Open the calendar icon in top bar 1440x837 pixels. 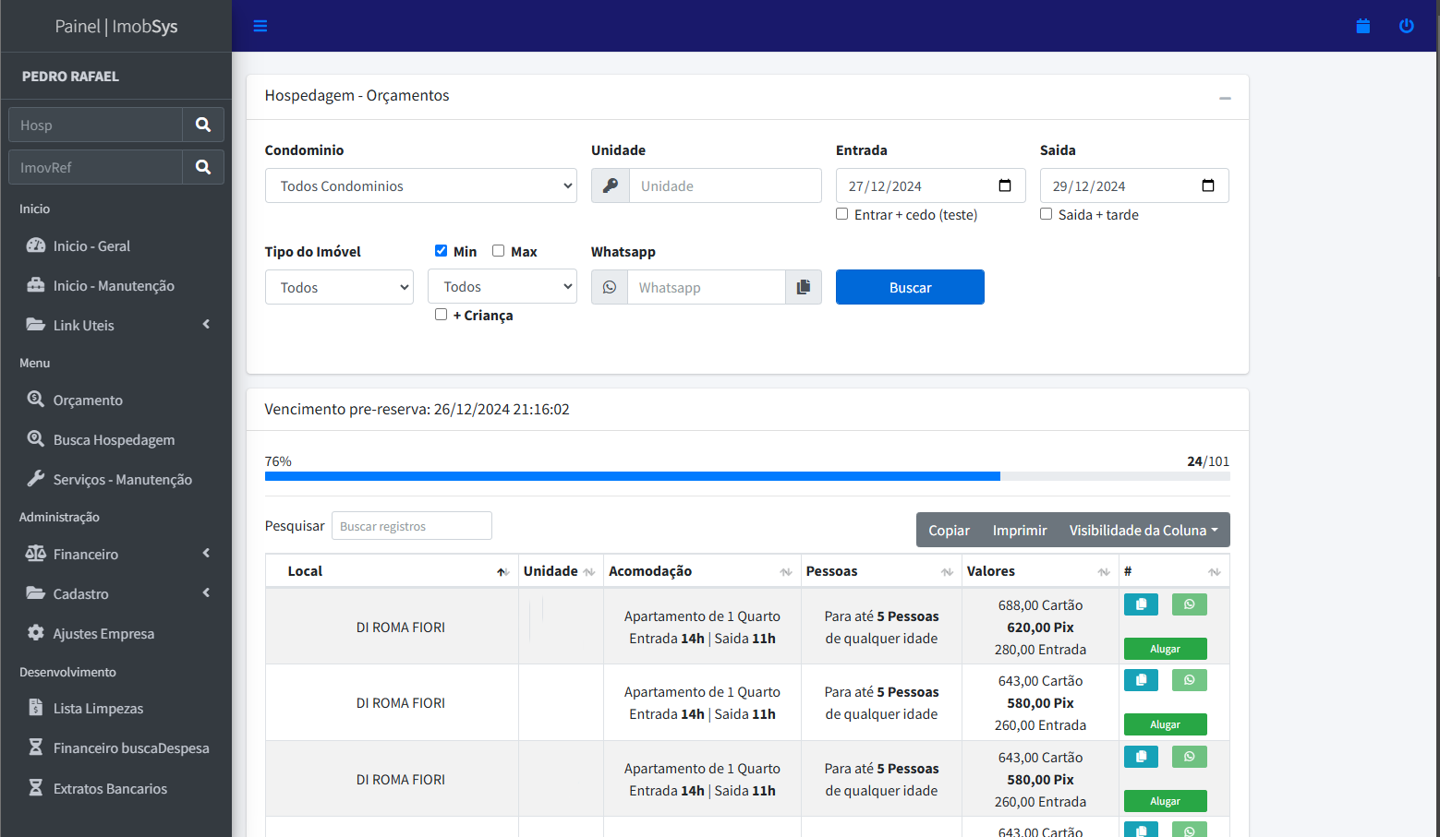[1362, 26]
